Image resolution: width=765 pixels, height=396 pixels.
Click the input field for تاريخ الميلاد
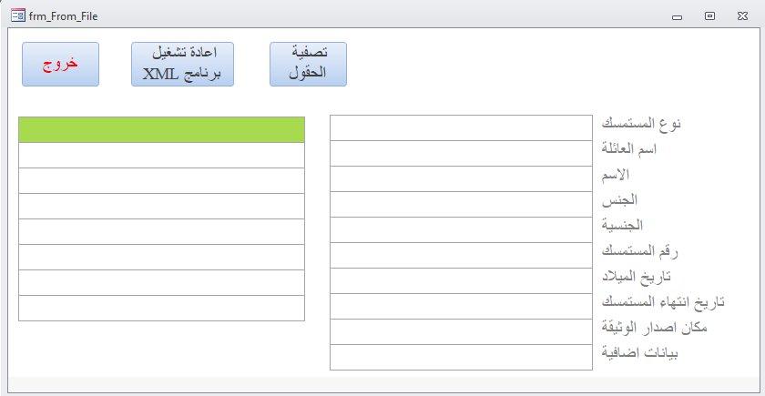click(461, 281)
